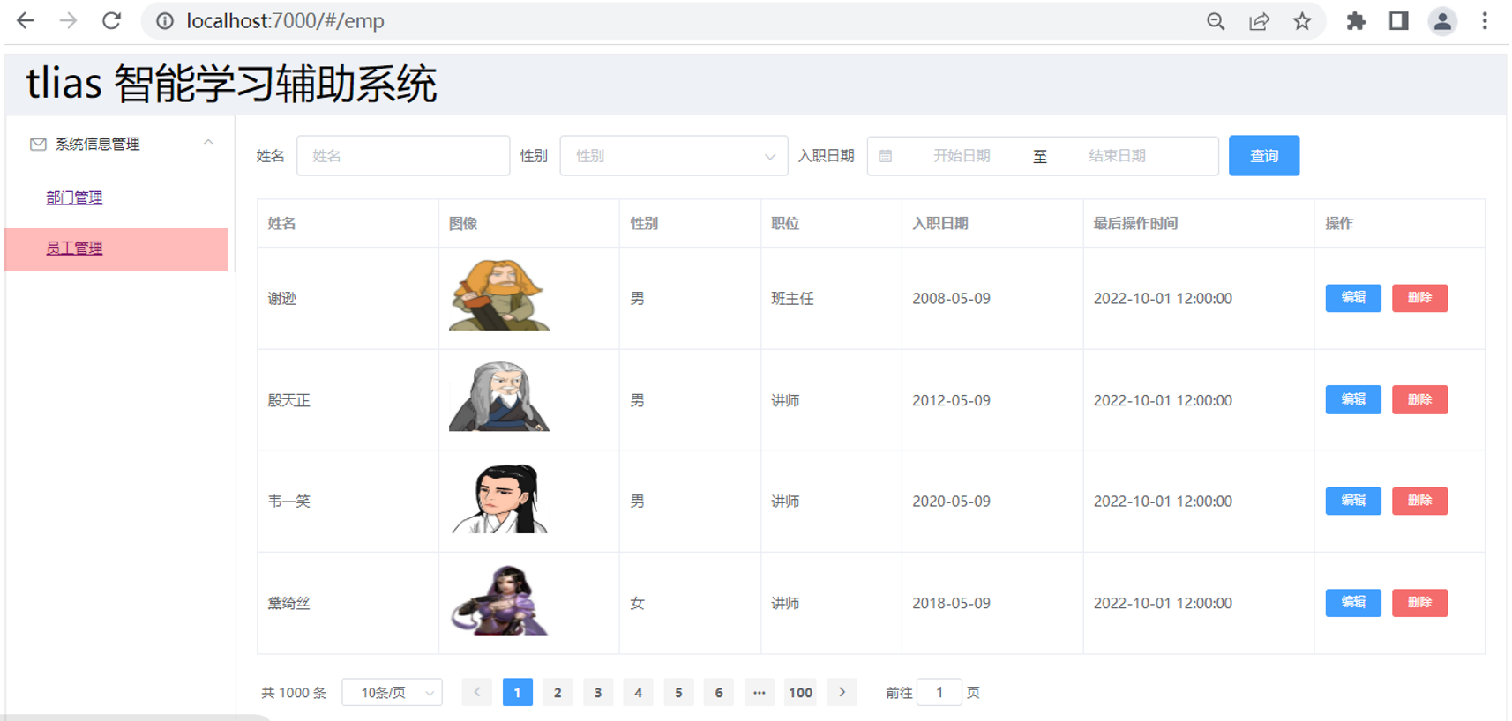Click 删除 button for 黛绮丝

(x=1419, y=603)
